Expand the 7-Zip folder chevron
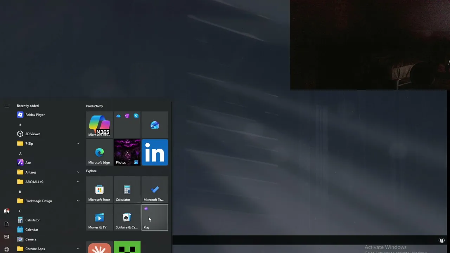Viewport: 450px width, 253px height. (x=78, y=143)
